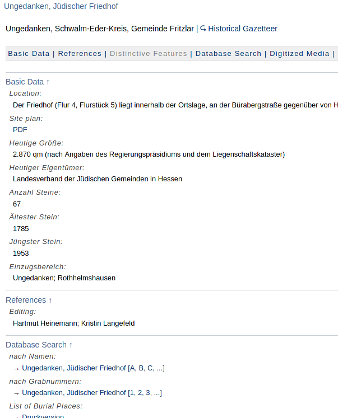Open grave number 2 listing
The height and width of the screenshot is (418, 338).
pyautogui.click(x=140, y=393)
